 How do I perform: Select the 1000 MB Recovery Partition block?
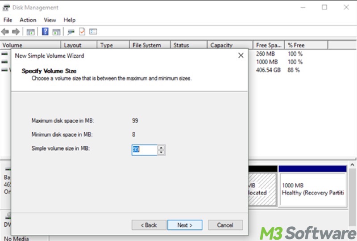[312, 189]
